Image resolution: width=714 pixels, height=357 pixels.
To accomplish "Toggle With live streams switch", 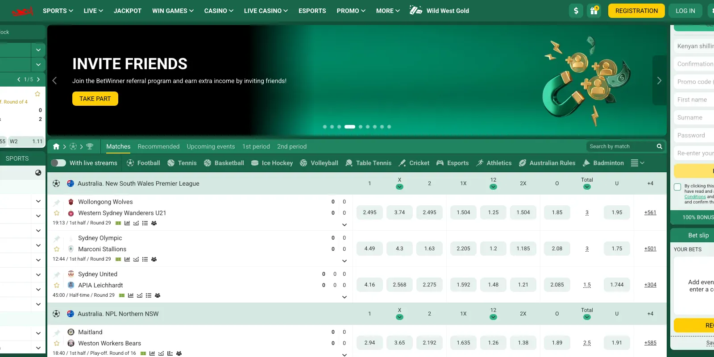I will click(58, 163).
